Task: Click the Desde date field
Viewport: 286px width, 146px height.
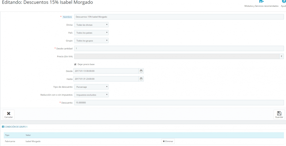Action: tap(106, 71)
